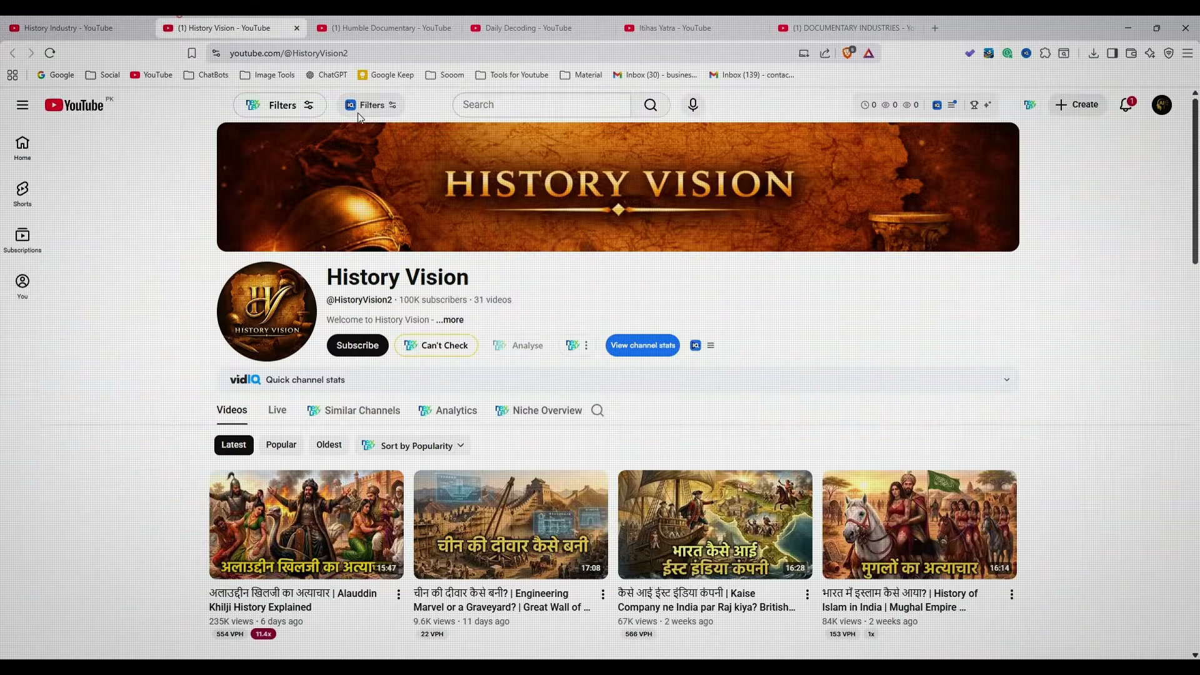Focus the YouTube Search input field
Screen dimensions: 1200x675
click(x=542, y=105)
